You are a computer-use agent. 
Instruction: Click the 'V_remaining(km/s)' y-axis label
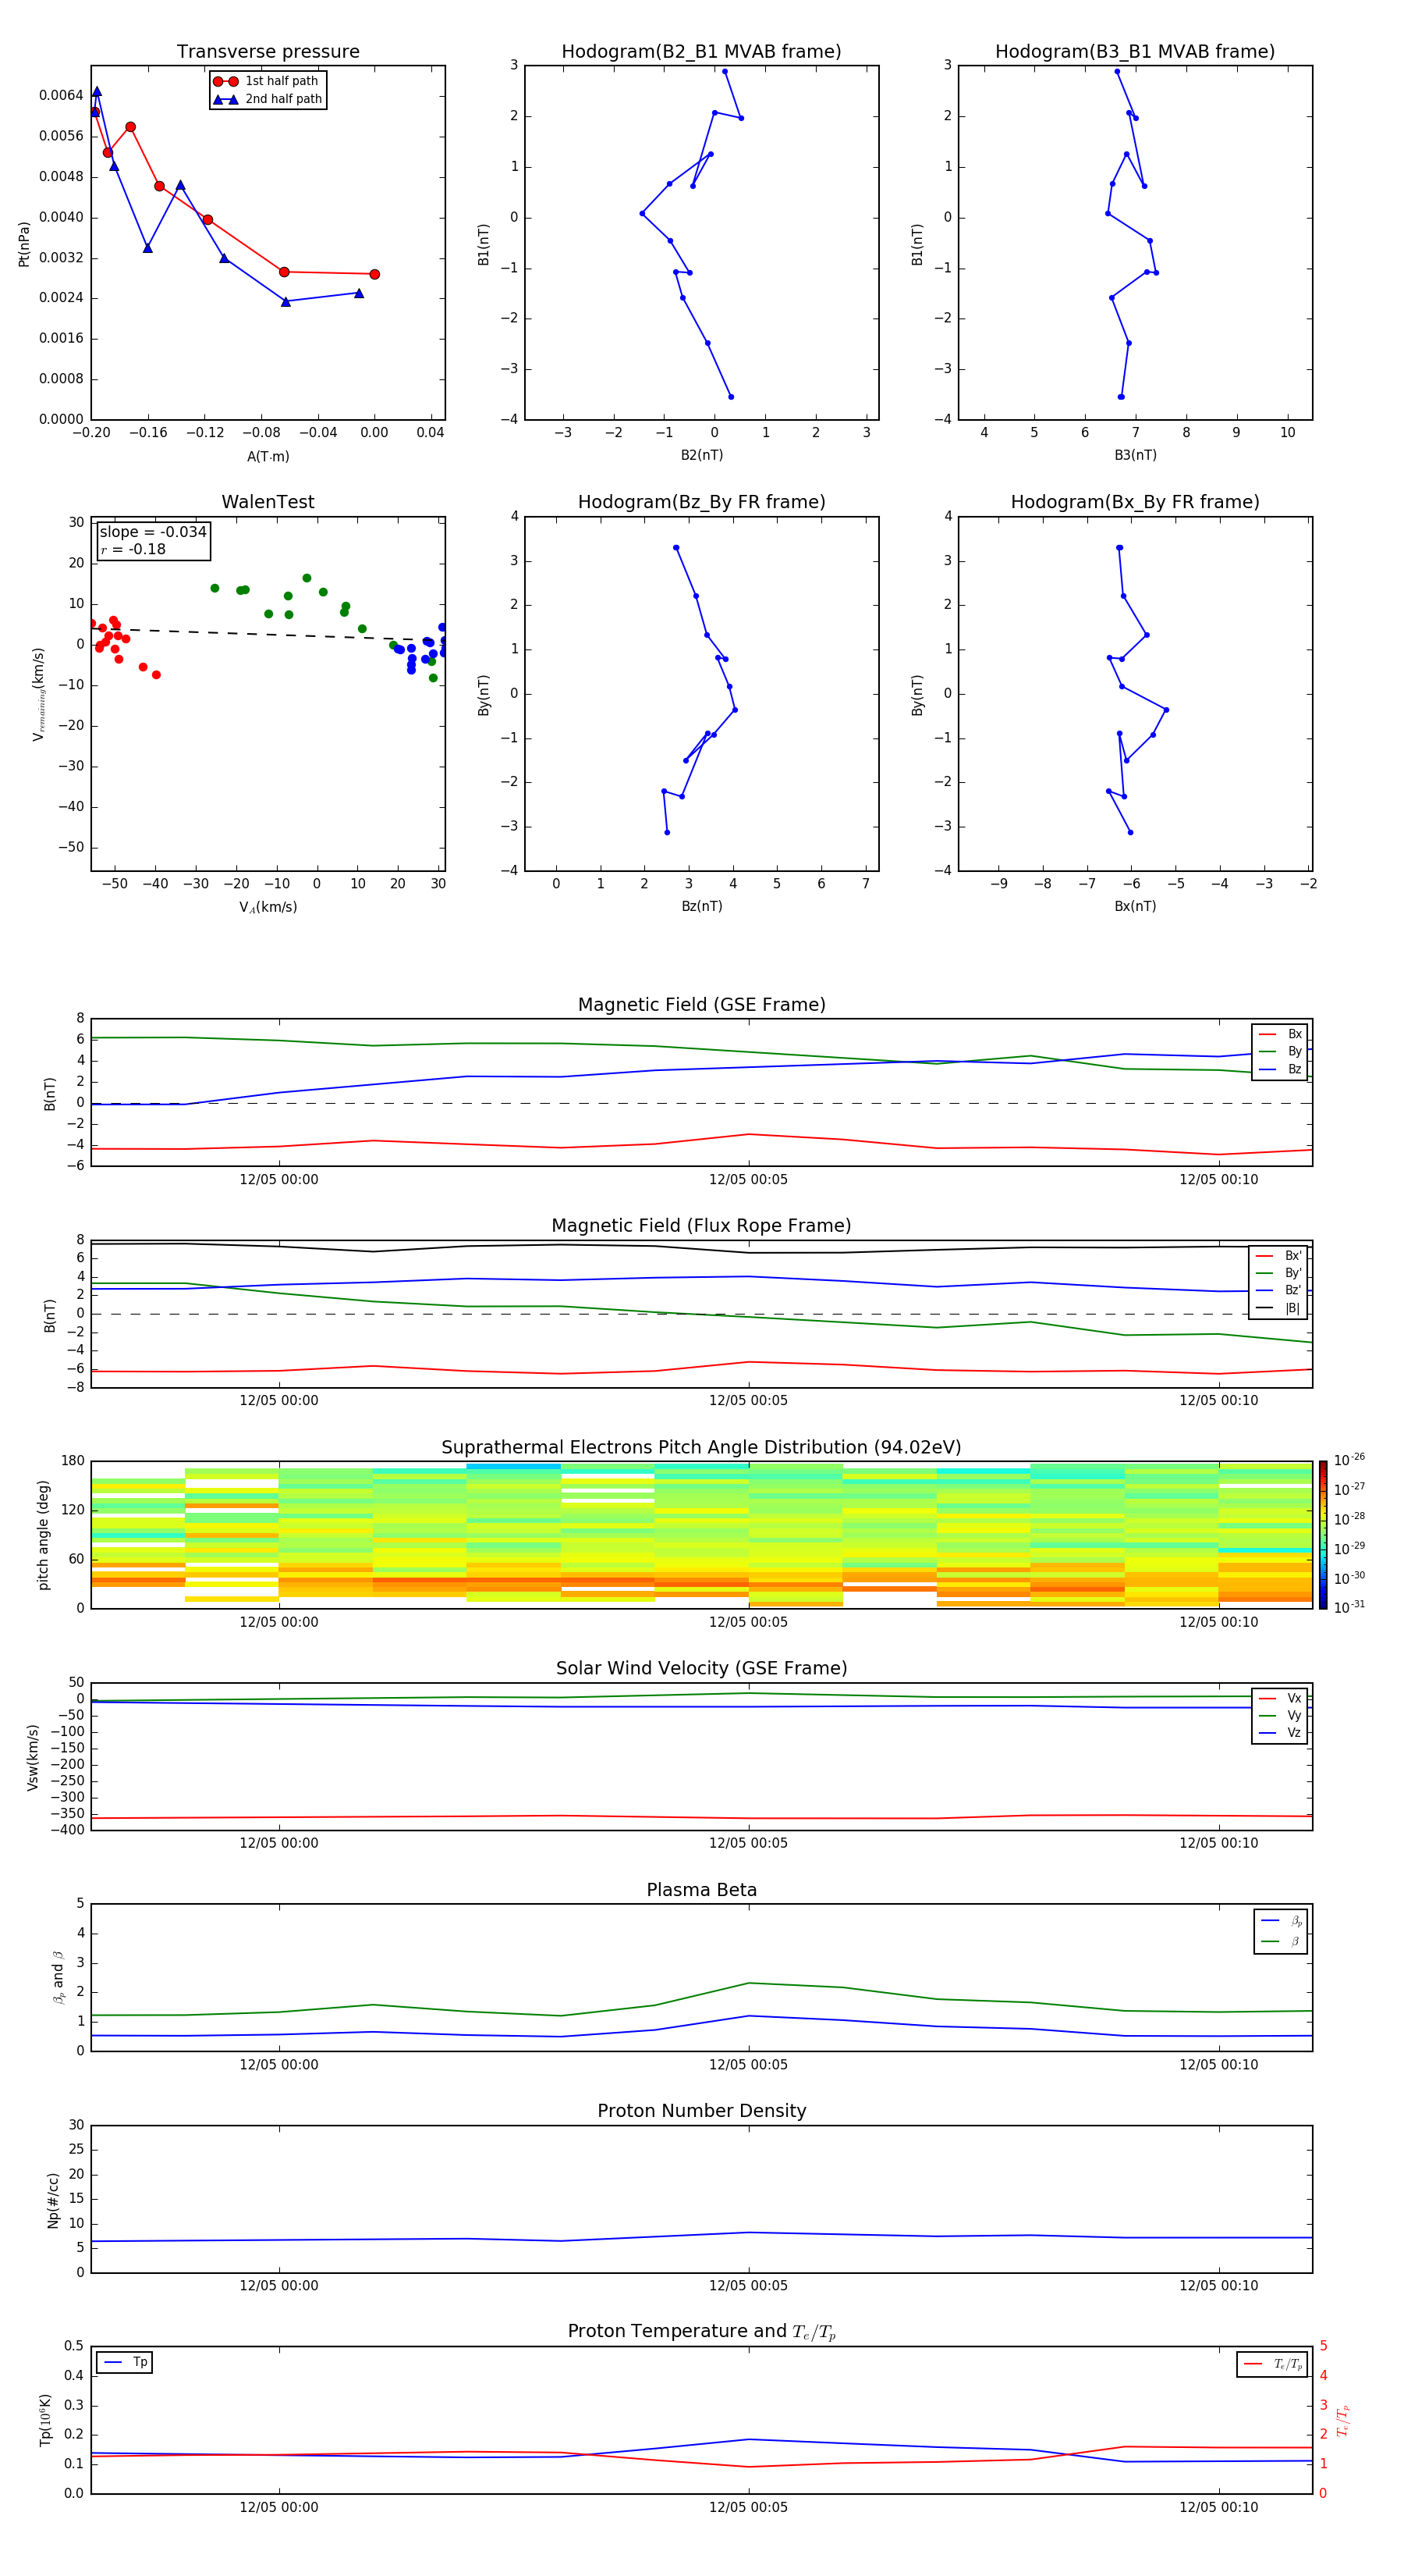click(x=39, y=694)
